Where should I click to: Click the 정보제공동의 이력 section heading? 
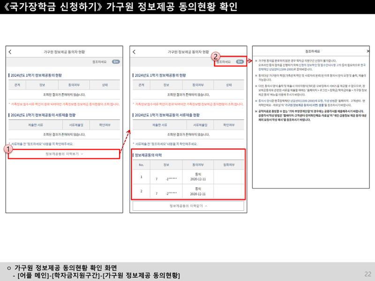click(x=148, y=155)
